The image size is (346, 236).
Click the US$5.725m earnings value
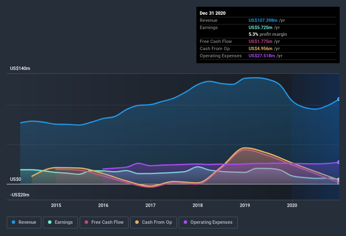[x=260, y=27]
